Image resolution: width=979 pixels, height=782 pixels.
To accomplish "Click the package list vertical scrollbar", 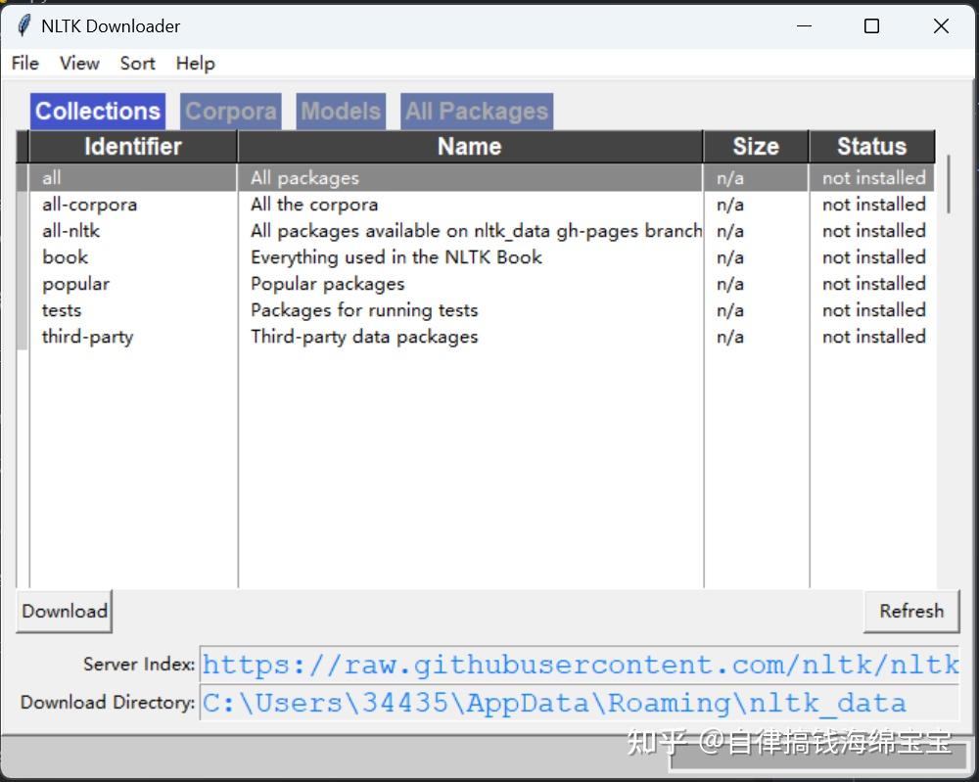I will pos(948,184).
